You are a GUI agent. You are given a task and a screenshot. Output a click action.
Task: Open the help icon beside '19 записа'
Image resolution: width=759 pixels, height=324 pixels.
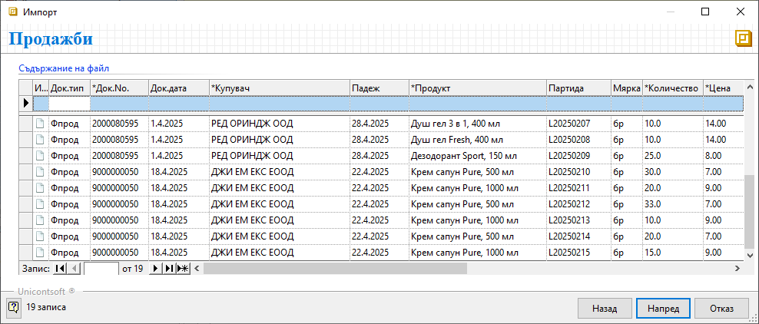14,307
